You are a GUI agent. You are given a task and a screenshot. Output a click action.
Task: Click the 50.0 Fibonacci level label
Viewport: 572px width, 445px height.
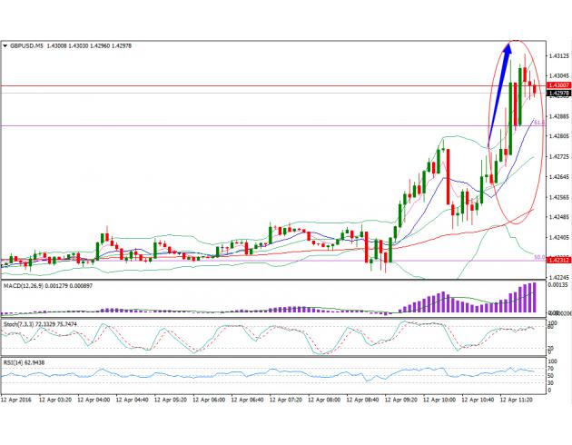point(538,257)
